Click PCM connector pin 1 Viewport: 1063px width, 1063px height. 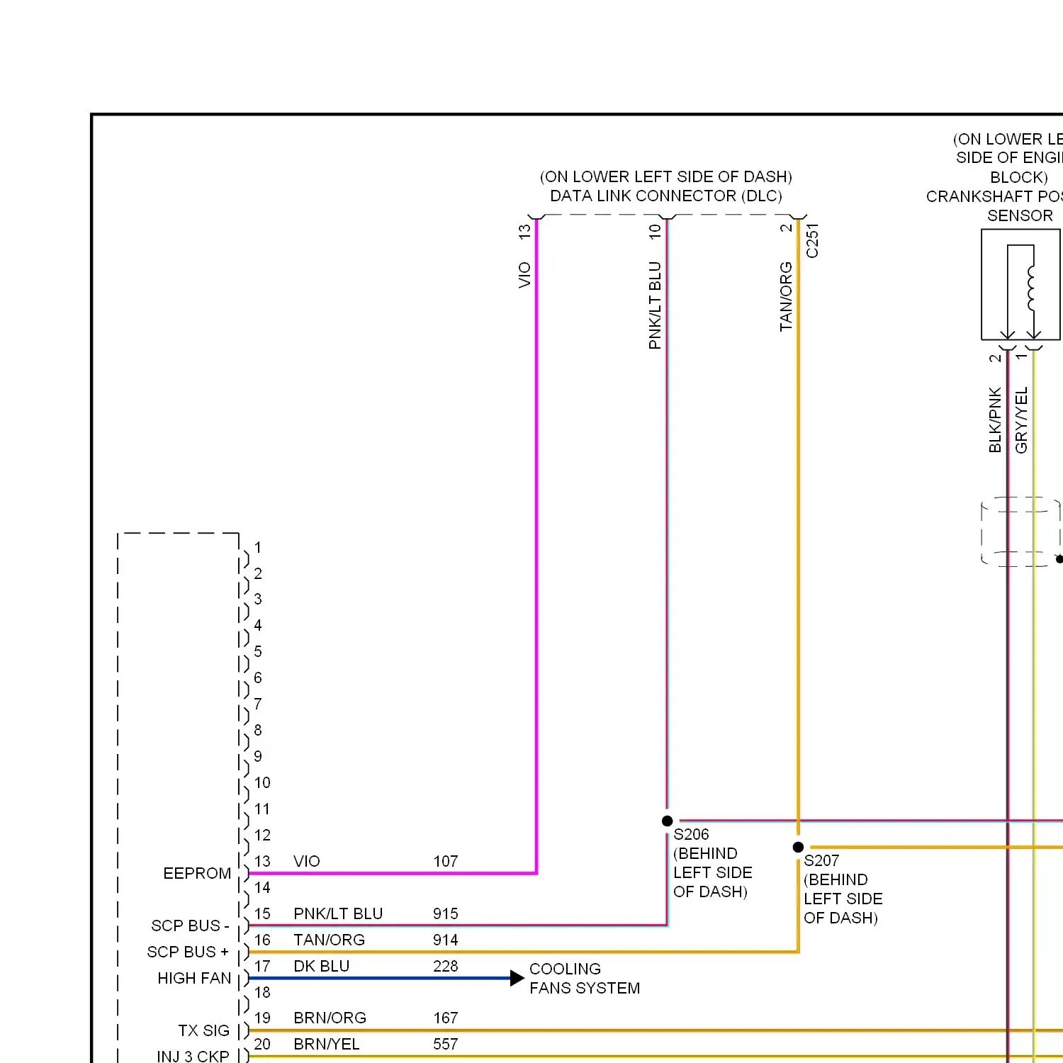point(258,547)
